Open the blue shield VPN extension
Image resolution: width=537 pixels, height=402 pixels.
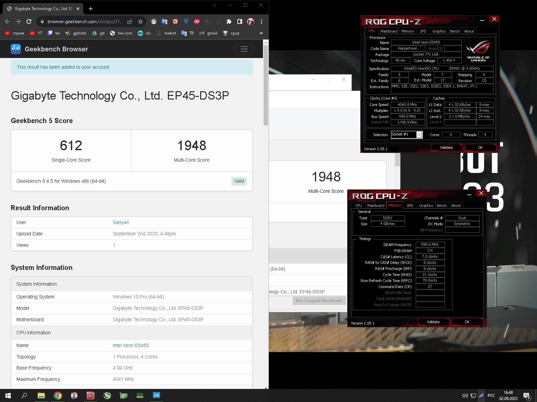(x=186, y=21)
